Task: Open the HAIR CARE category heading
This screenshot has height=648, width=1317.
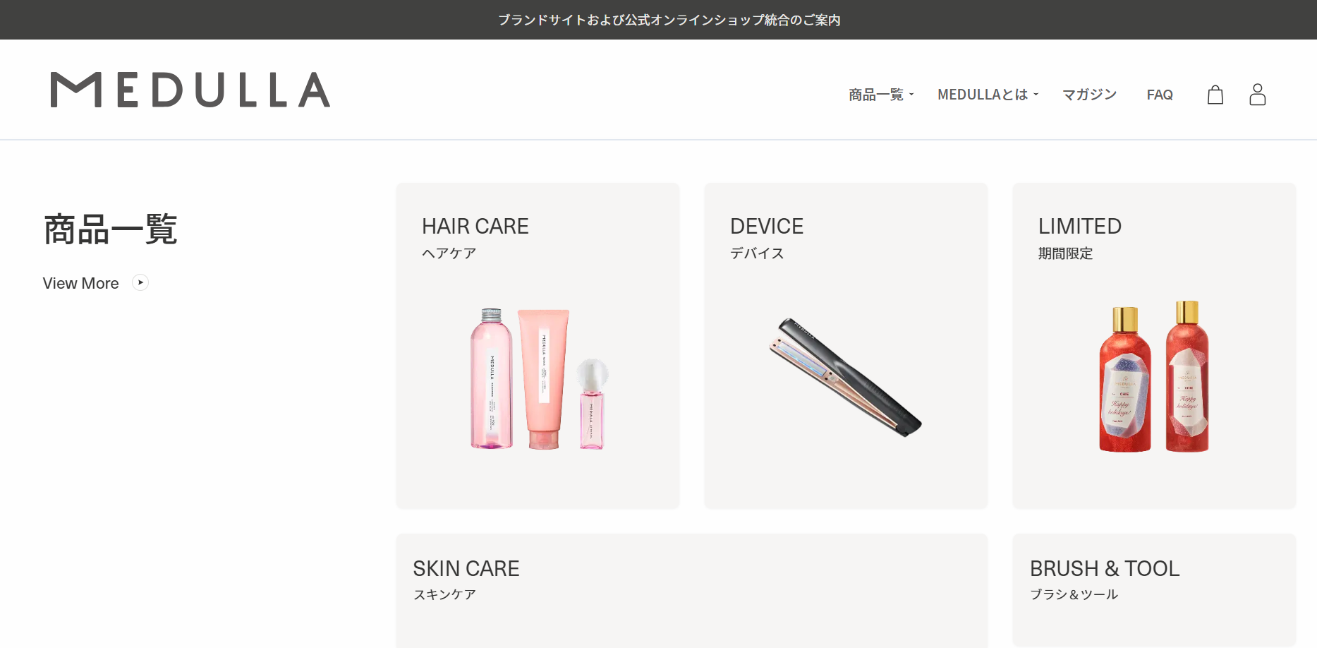Action: 475,226
